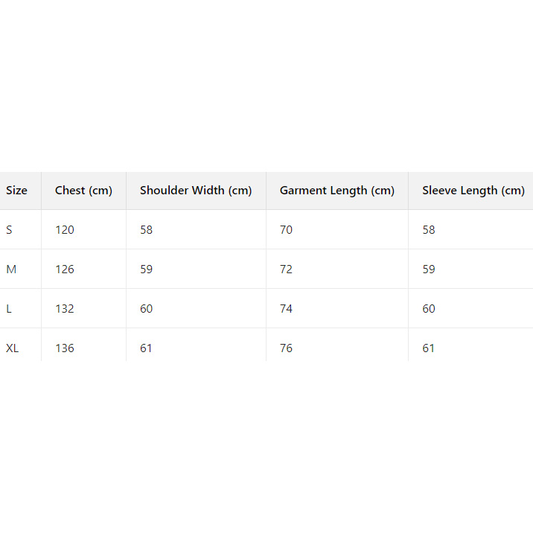Click the Shoulder Width (cm) header

196,191
